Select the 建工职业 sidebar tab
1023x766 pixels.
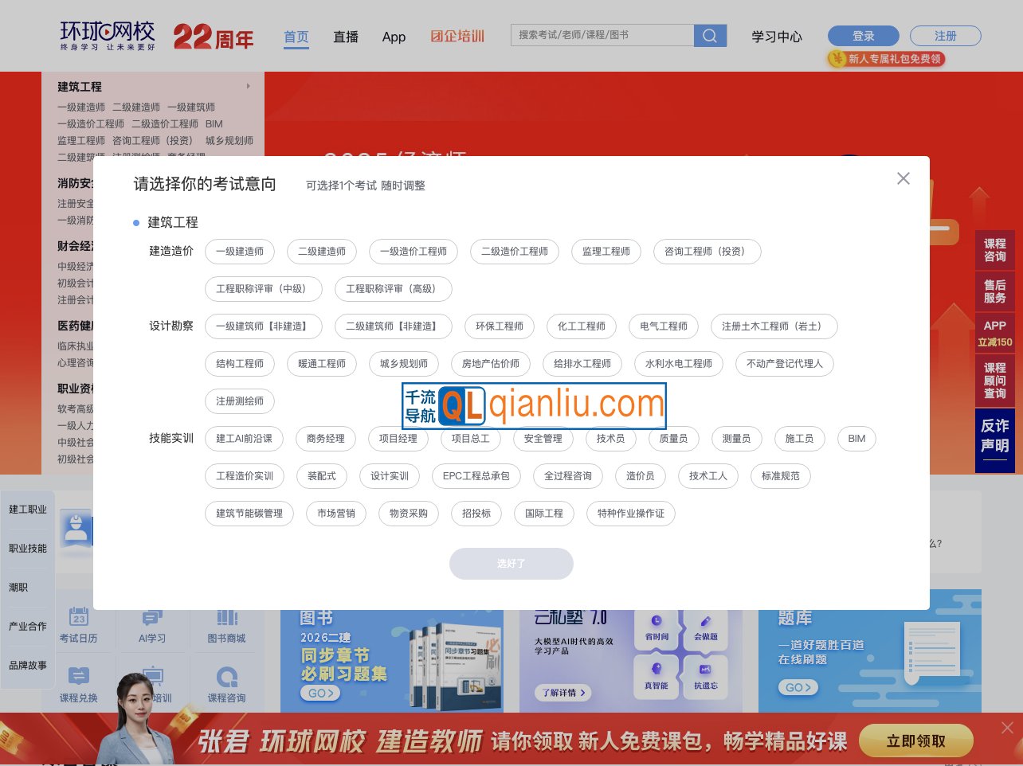coord(28,510)
